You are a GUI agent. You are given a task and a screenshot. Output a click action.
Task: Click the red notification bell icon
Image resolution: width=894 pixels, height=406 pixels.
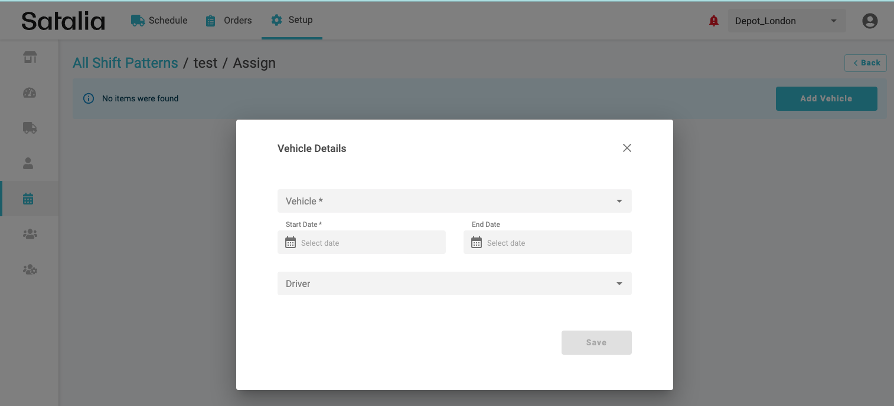(713, 21)
